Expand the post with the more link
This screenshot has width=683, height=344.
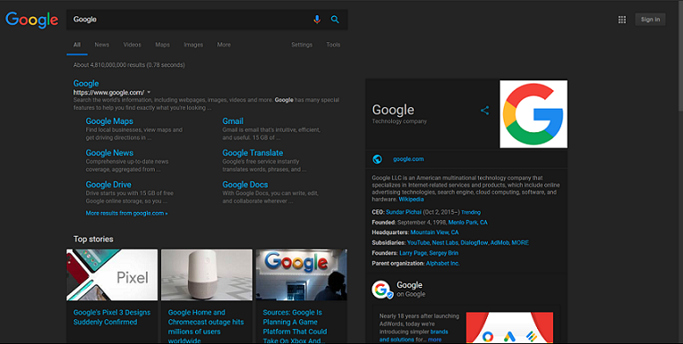(435, 340)
